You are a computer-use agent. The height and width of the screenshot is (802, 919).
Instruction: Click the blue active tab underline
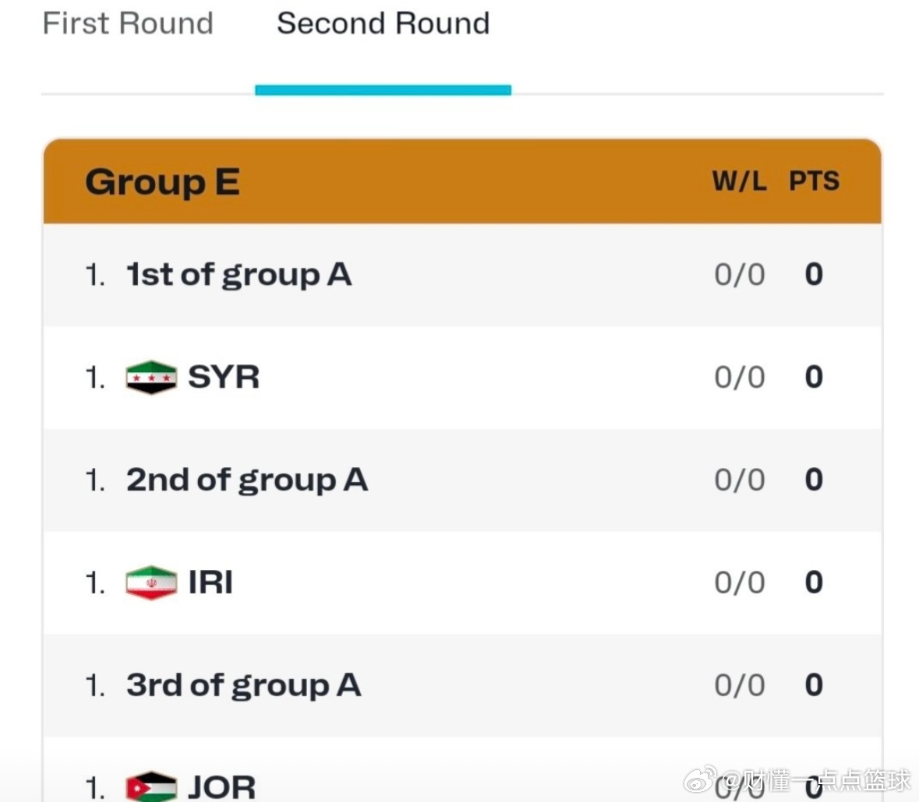(384, 90)
